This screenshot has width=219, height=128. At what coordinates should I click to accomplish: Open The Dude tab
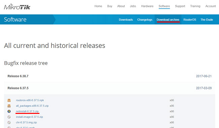pos(207,19)
